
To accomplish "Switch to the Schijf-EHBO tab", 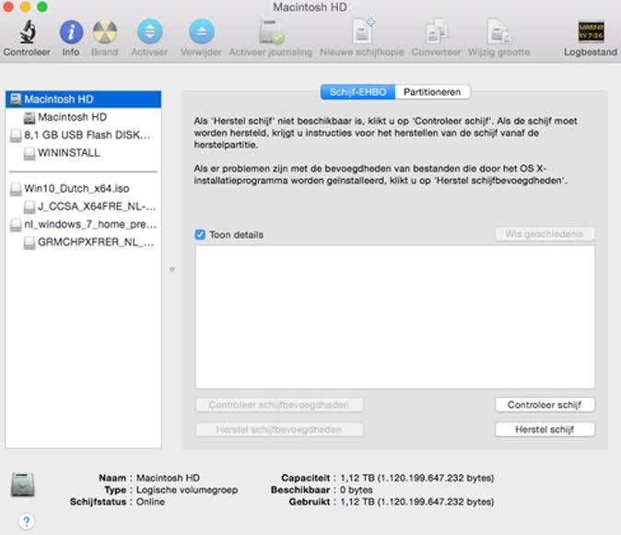I will click(x=357, y=92).
